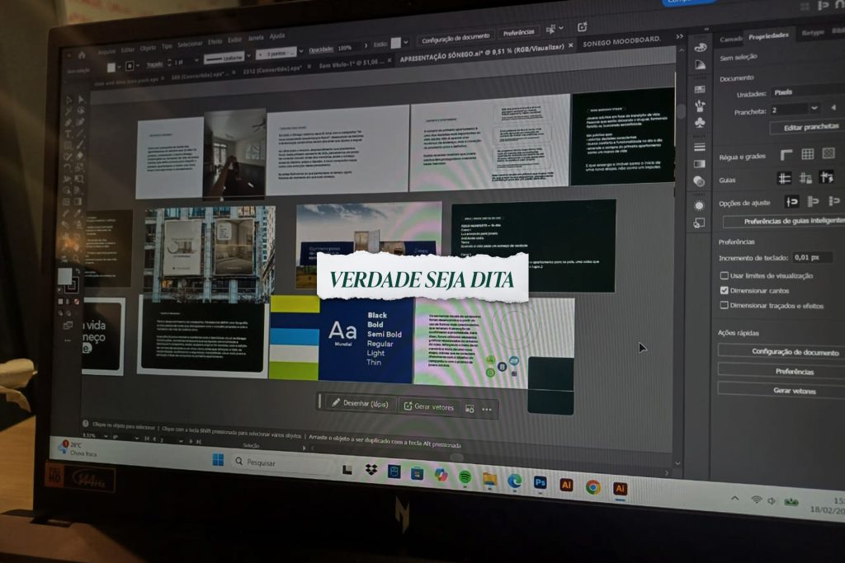Open the Color panel palette icon
This screenshot has height=563, width=845.
tap(701, 47)
